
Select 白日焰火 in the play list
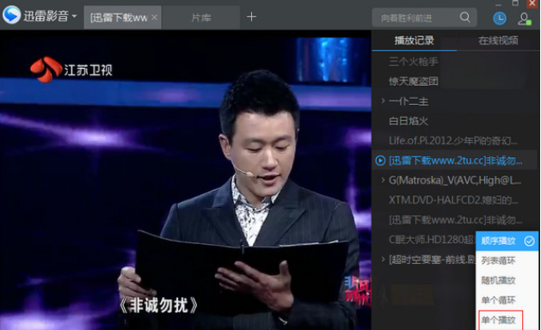(409, 121)
